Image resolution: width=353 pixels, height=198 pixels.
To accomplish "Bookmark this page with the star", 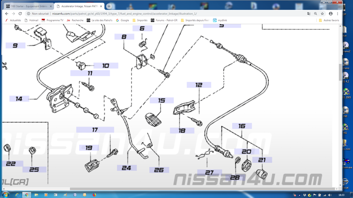I will click(x=322, y=14).
